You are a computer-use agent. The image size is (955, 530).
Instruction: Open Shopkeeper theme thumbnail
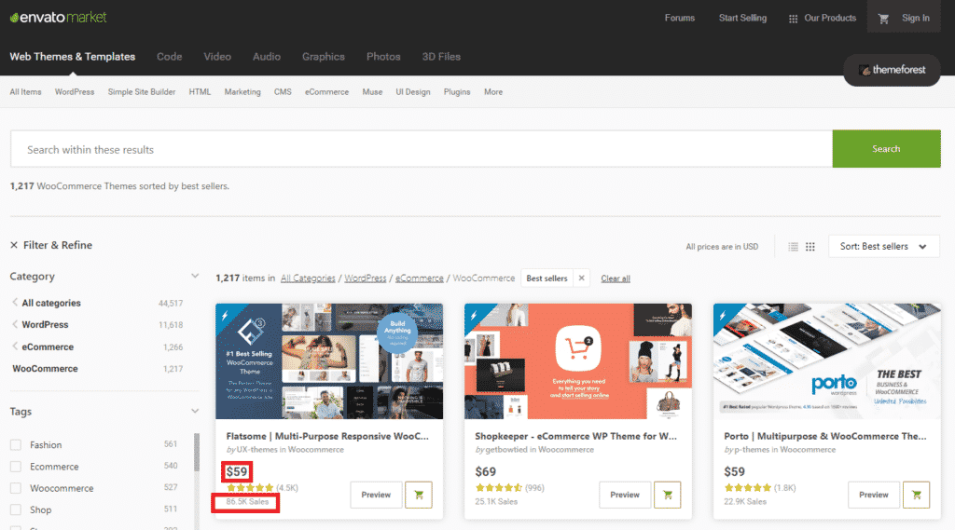[x=578, y=360]
